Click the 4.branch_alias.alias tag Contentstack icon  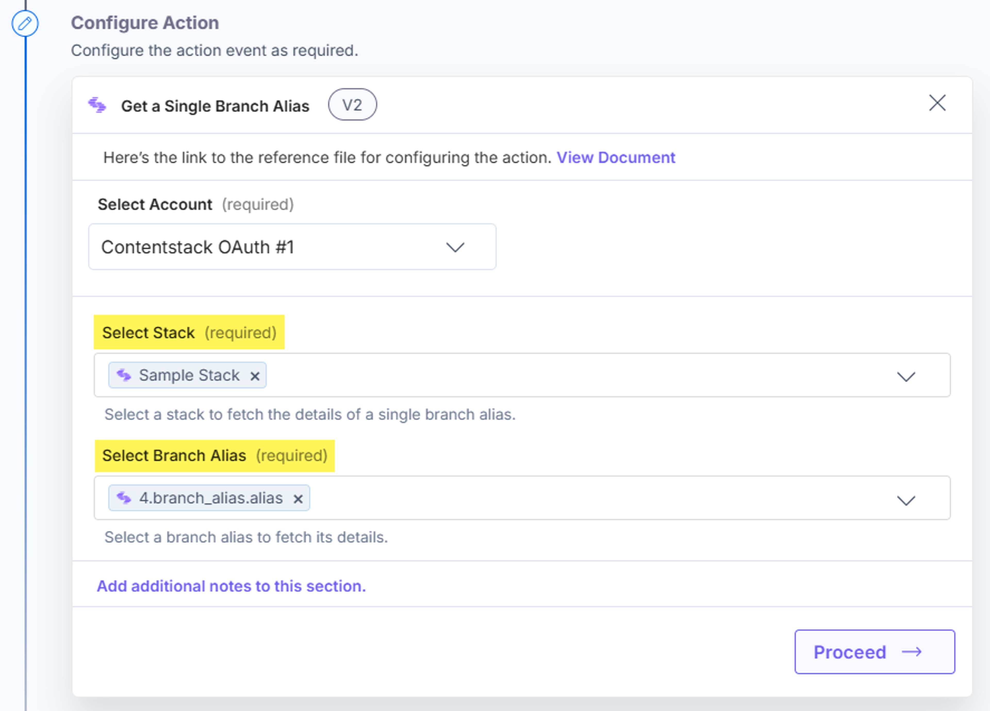click(x=124, y=498)
